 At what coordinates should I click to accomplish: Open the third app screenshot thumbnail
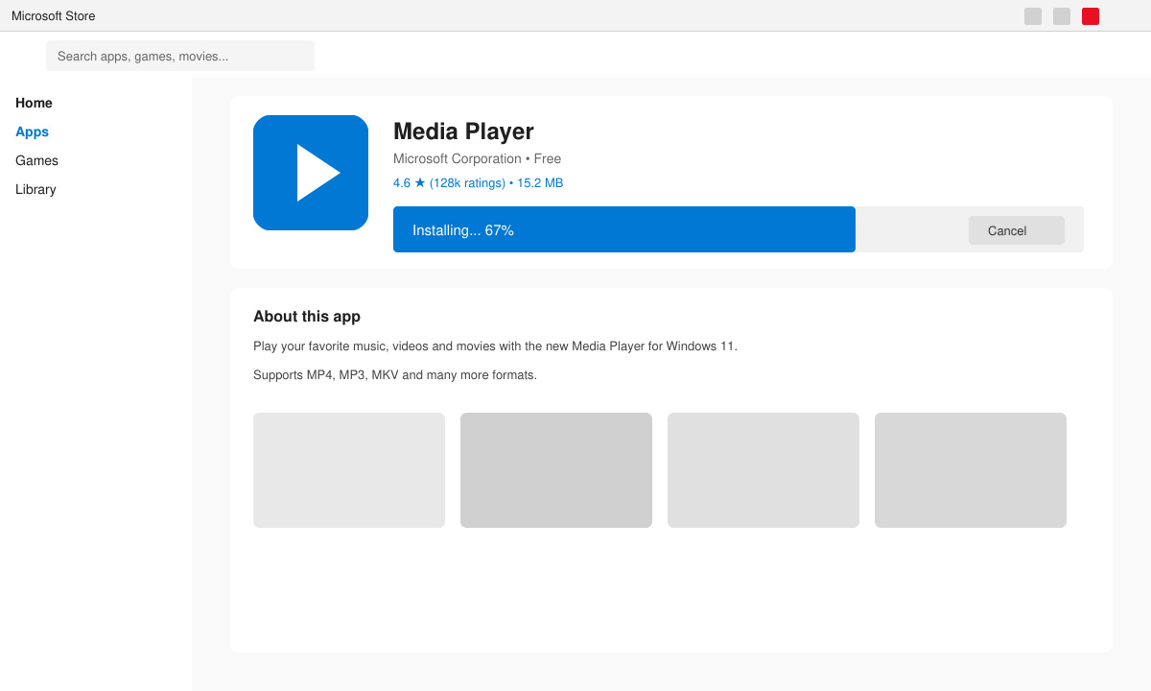(x=763, y=470)
